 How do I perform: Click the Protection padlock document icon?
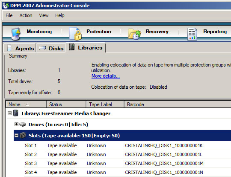[x=75, y=34]
